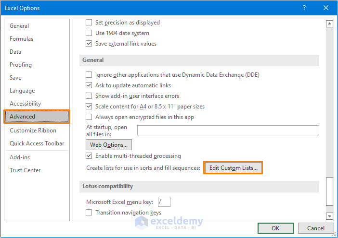Click the Microsoft Excel menu key field
This screenshot has width=338, height=238.
click(164, 202)
